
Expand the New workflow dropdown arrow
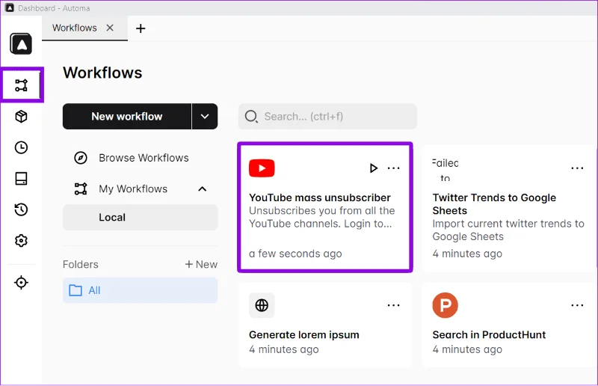[205, 117]
